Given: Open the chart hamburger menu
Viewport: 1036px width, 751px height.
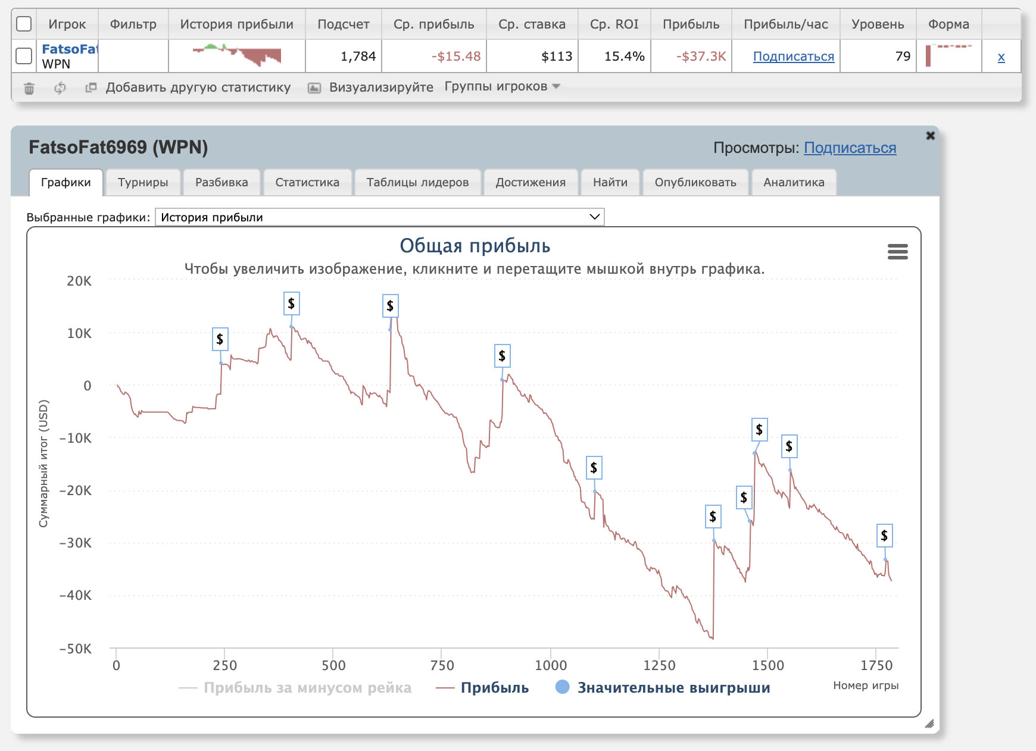Looking at the screenshot, I should point(897,252).
